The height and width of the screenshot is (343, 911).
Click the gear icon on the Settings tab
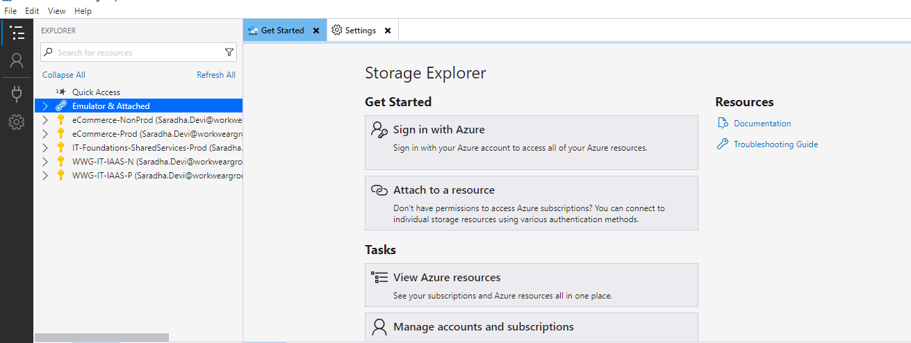337,30
